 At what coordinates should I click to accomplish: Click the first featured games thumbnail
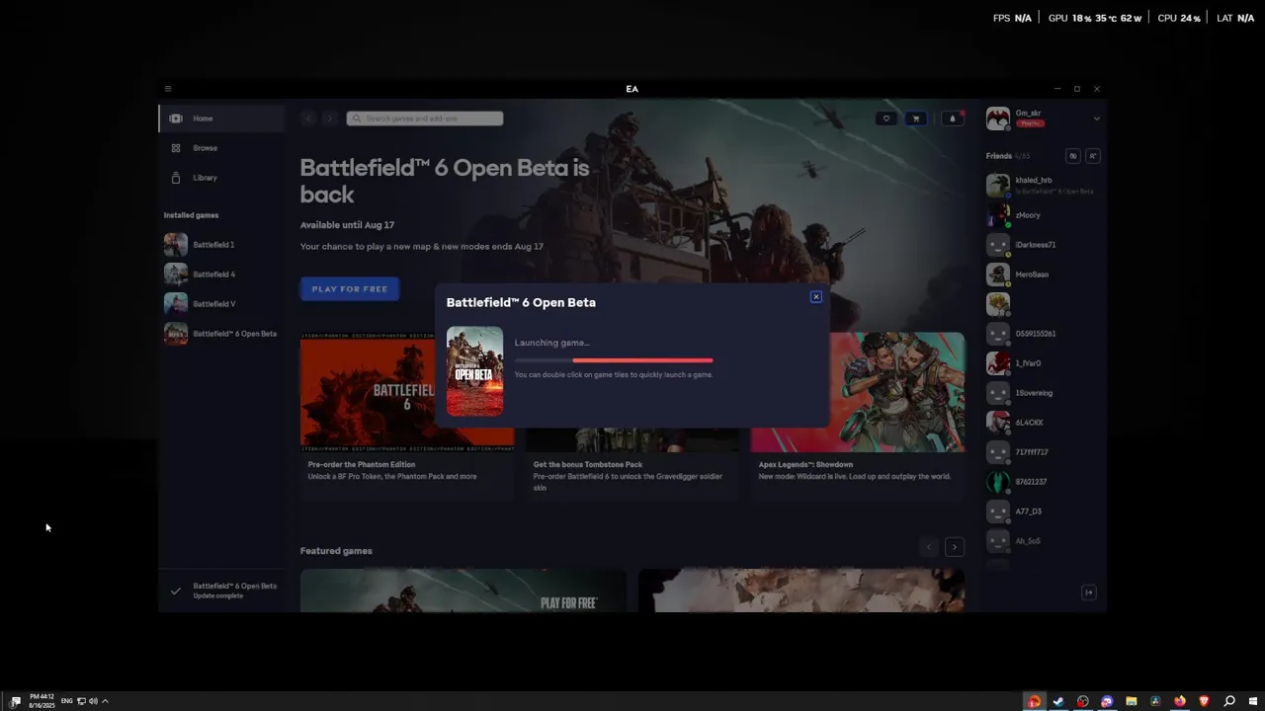tap(464, 591)
